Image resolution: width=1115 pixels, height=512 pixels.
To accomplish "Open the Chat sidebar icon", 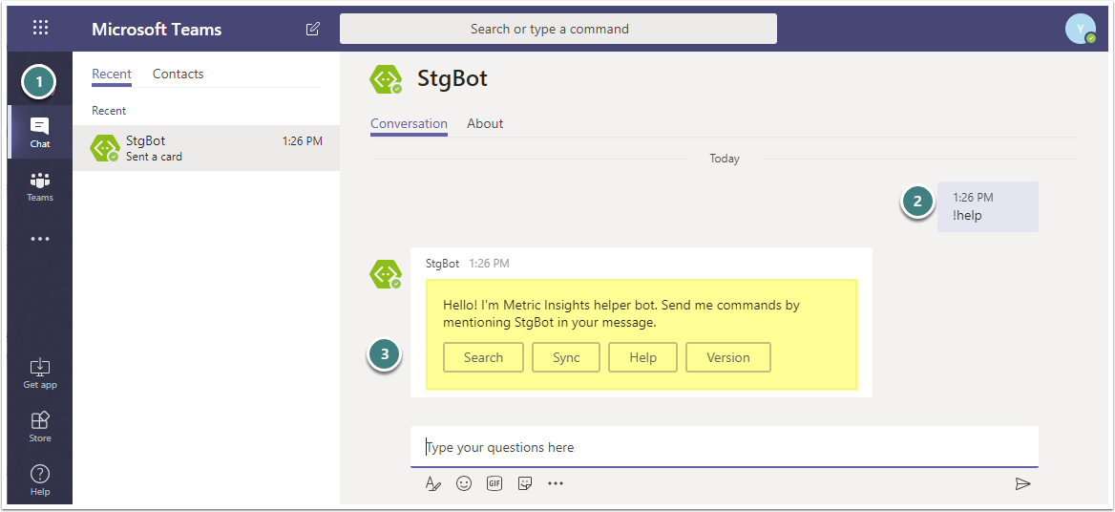I will click(40, 132).
